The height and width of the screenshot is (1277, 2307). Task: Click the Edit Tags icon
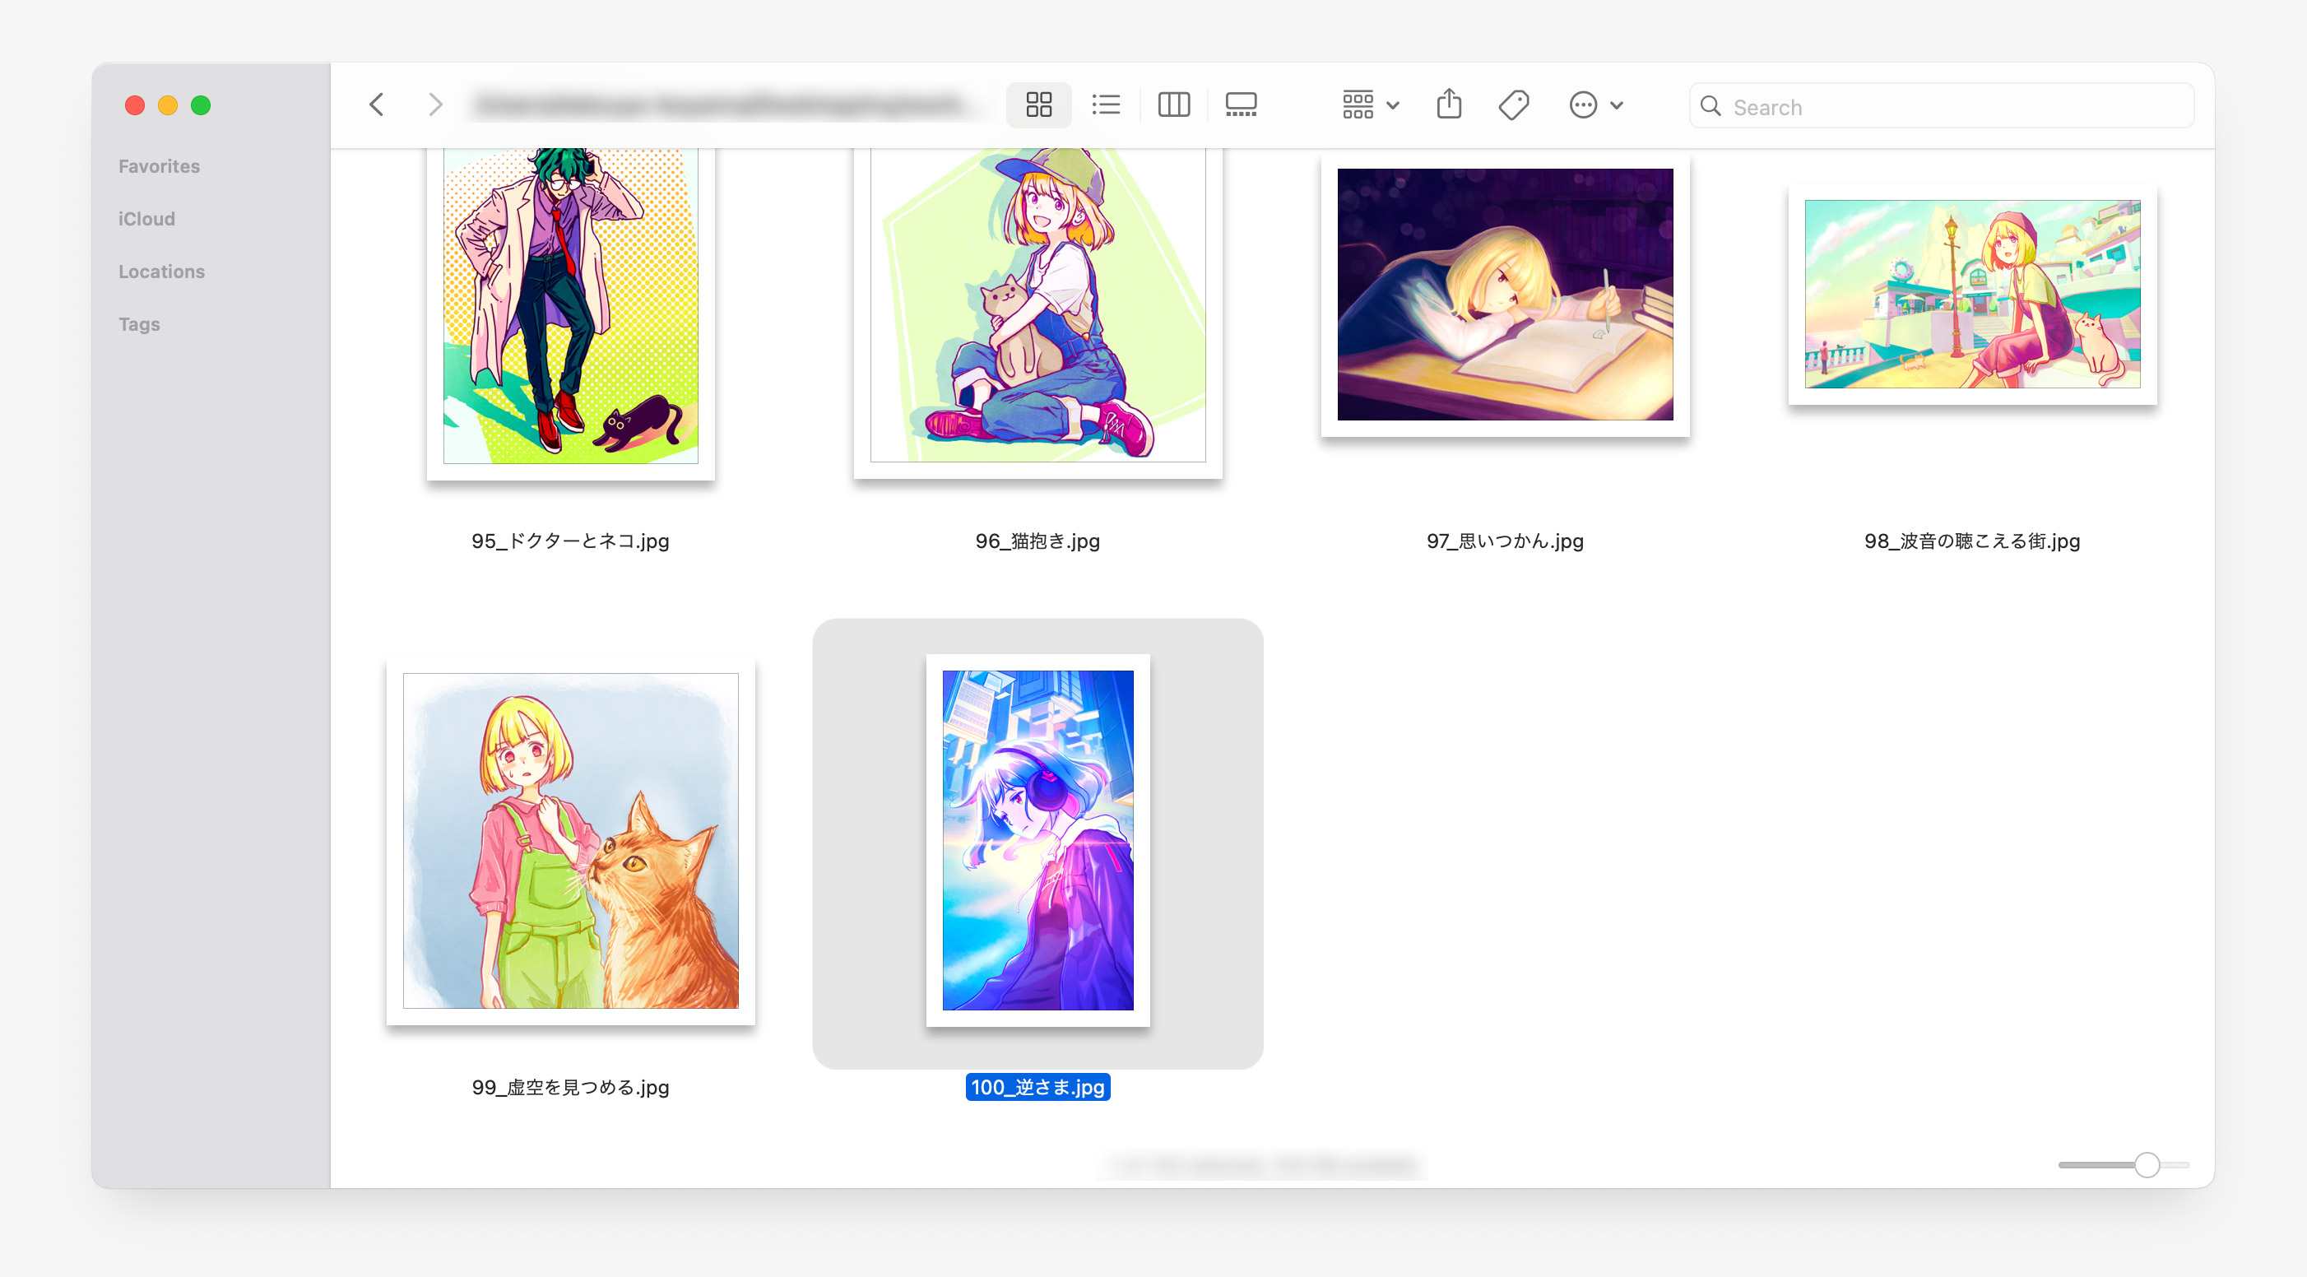click(x=1514, y=105)
